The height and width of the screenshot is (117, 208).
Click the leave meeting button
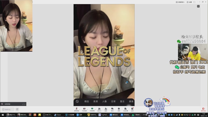(x=204, y=109)
